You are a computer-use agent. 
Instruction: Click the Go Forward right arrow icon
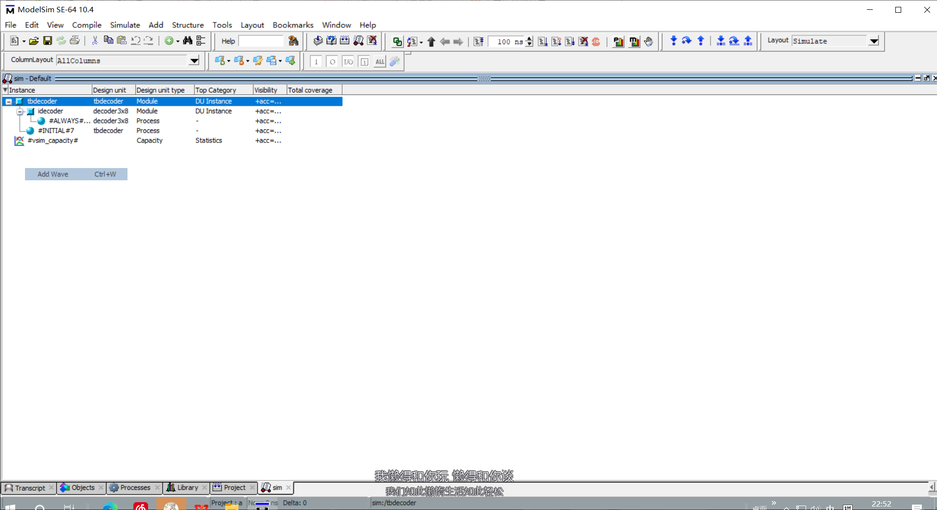(x=458, y=42)
